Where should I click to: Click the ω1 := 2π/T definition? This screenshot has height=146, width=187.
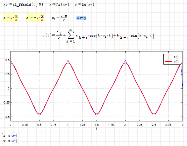[59, 18]
